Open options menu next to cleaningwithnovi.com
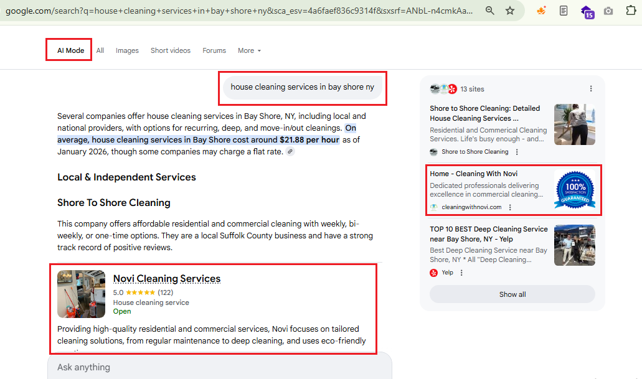The image size is (642, 379). (x=510, y=207)
